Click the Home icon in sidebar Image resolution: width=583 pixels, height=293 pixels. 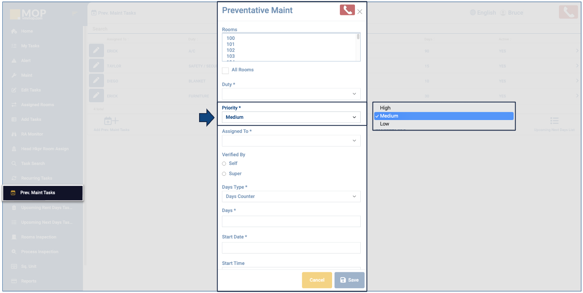tap(14, 31)
